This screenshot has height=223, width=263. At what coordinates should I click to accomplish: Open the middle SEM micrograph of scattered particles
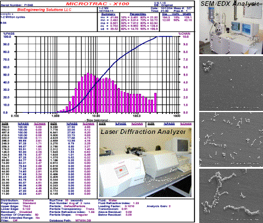tap(231, 140)
